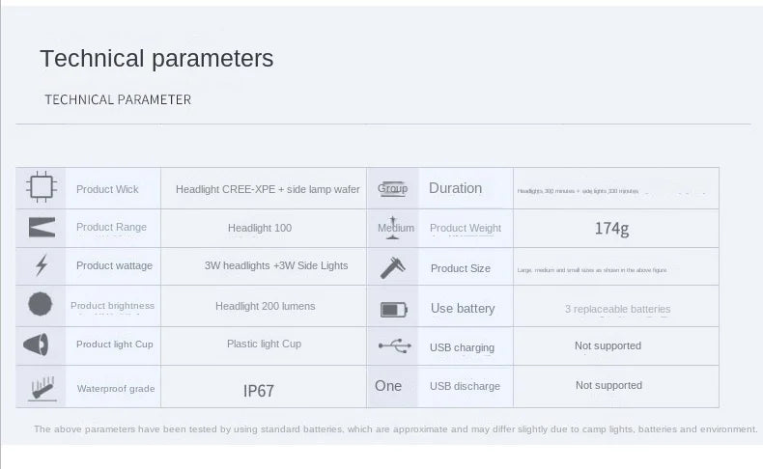The width and height of the screenshot is (763, 469).
Task: Click the USB charging symbol icon
Action: (x=394, y=346)
